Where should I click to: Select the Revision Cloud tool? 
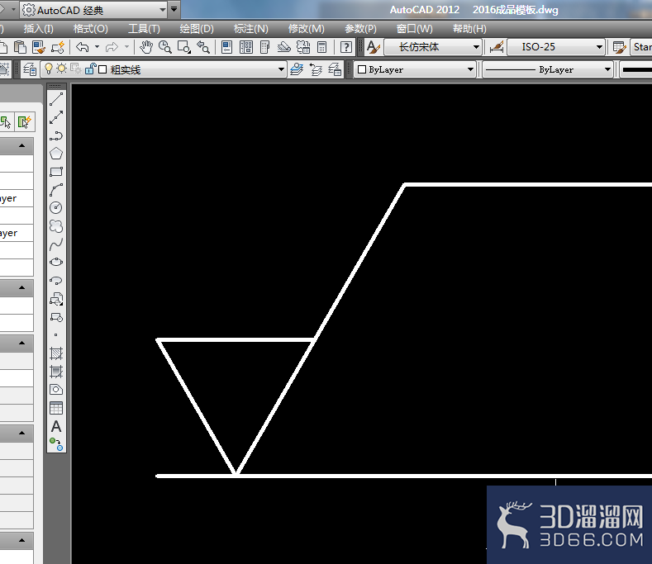[56, 226]
